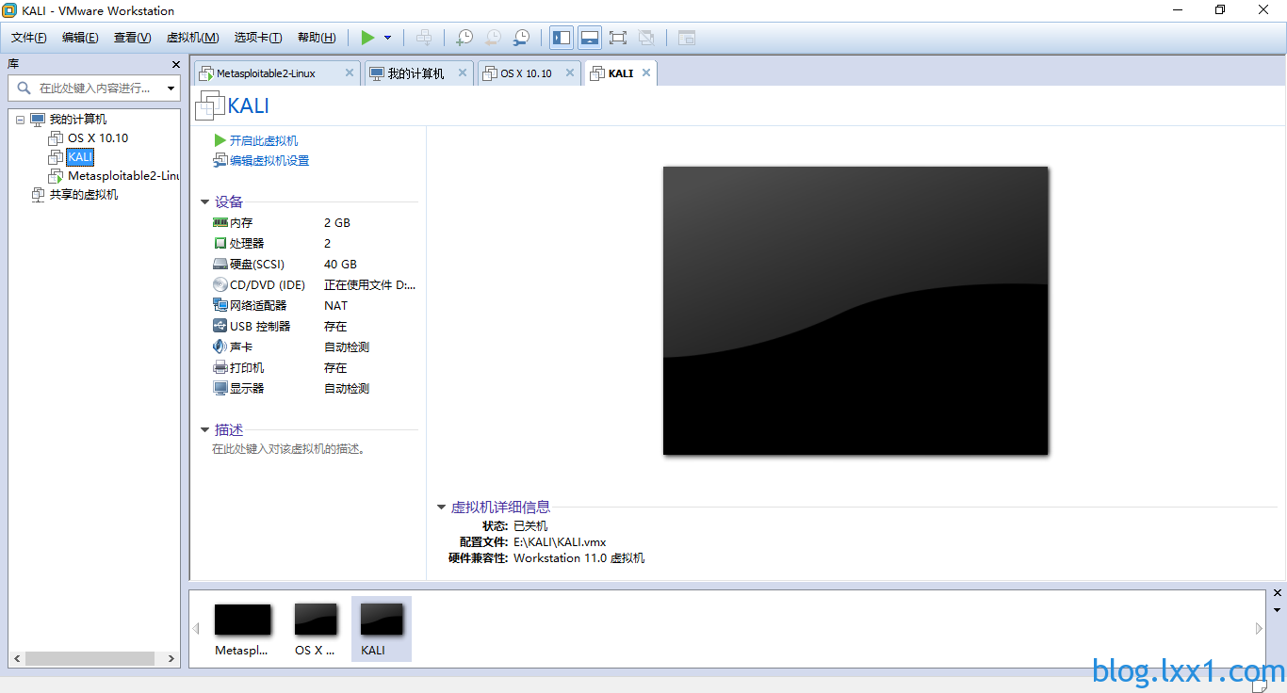Select Metasploitable2-Linux in library tree
The image size is (1287, 693).
[122, 176]
